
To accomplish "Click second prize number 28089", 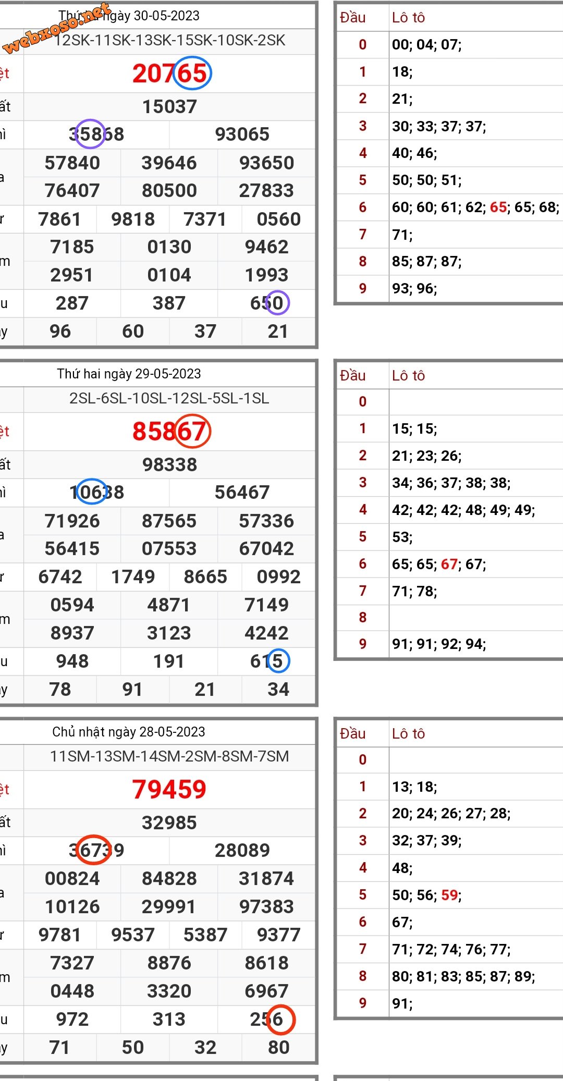I will tap(242, 851).
